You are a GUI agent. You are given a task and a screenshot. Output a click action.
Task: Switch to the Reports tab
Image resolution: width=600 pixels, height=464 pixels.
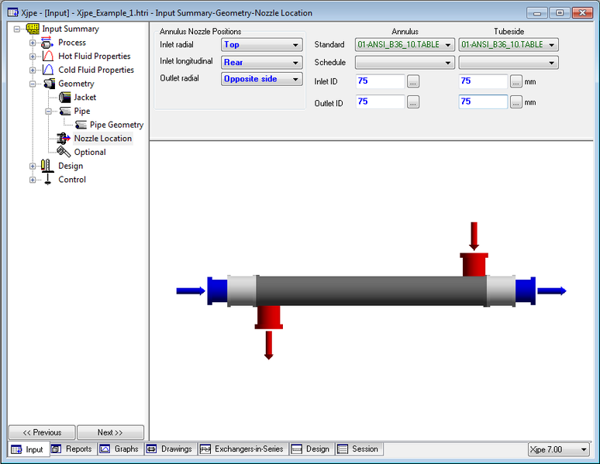coord(72,449)
